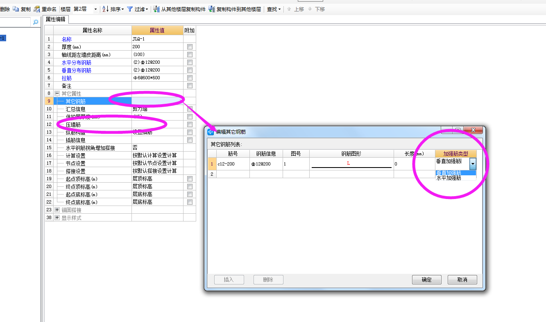Click the 钢筋信息 column header in the dialog

(x=266, y=154)
